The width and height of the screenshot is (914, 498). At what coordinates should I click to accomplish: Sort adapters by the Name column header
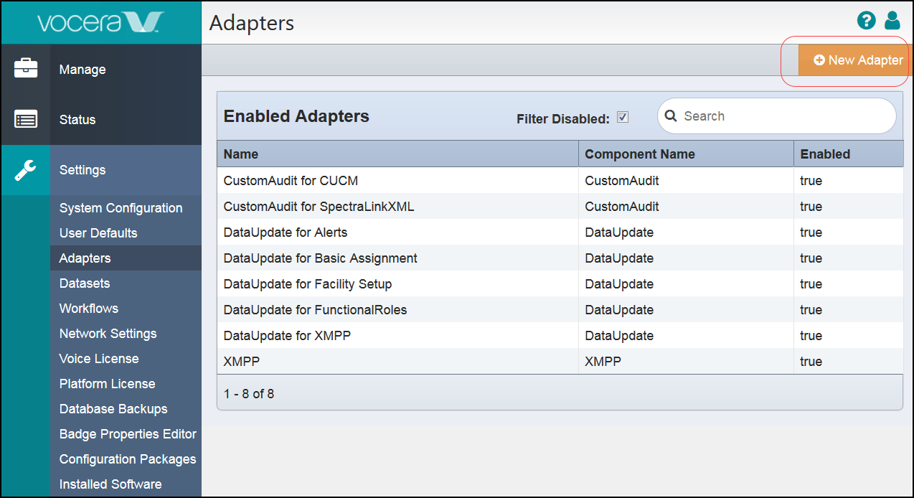coord(240,154)
